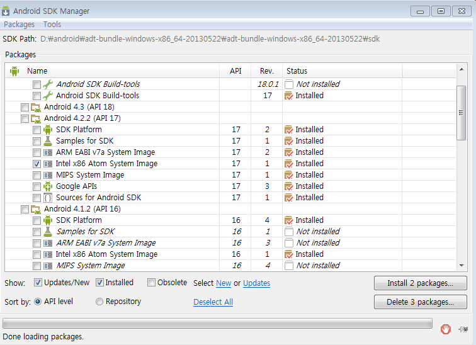Click API 17 MIPS System Image icon

[x=48, y=175]
